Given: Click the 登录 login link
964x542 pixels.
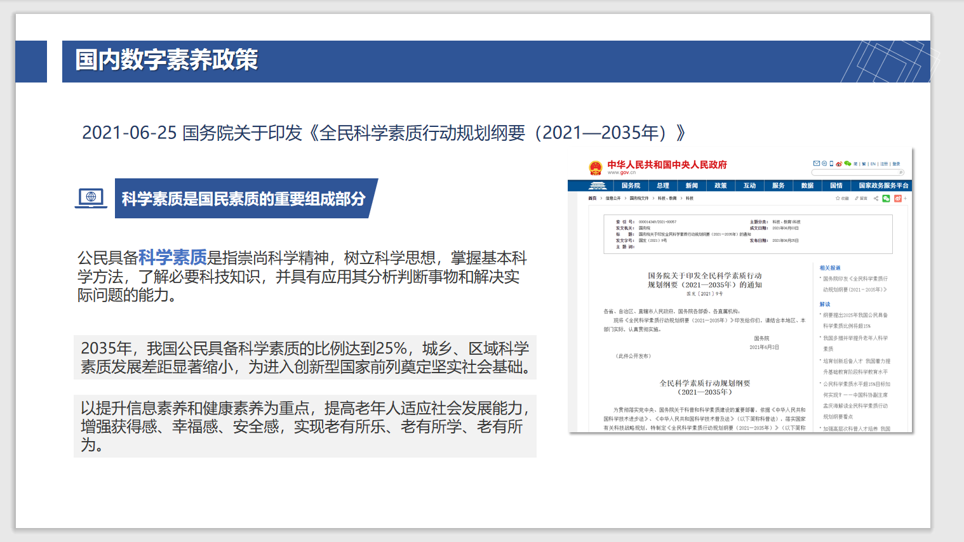Looking at the screenshot, I should [896, 163].
